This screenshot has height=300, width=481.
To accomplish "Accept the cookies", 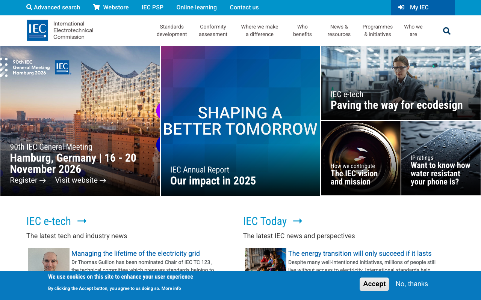I will click(x=374, y=284).
